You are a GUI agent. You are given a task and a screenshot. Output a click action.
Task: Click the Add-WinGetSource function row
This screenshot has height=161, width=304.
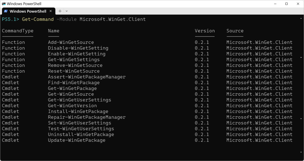click(71, 42)
